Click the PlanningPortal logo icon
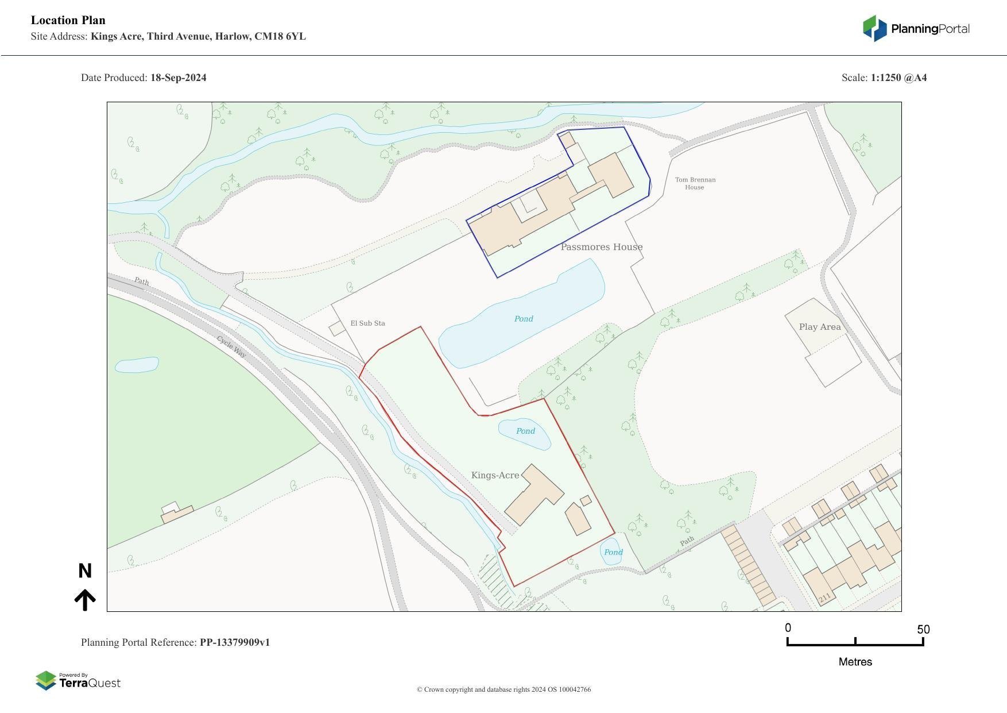 click(x=874, y=28)
